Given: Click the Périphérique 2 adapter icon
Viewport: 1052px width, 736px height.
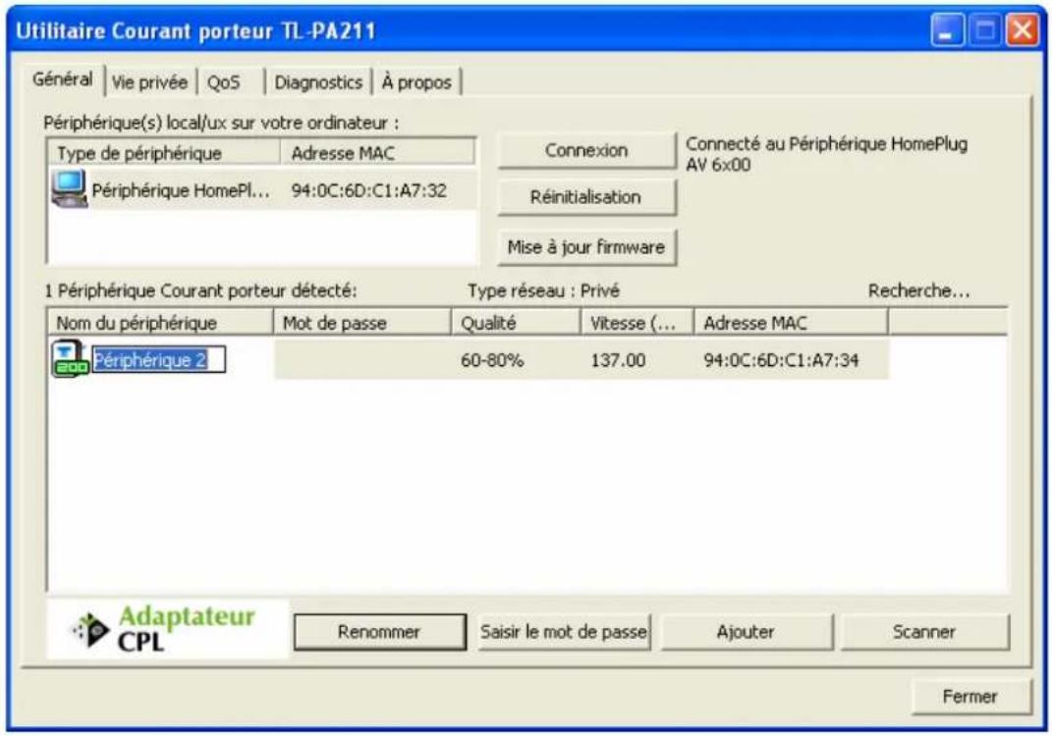Looking at the screenshot, I should coord(70,358).
